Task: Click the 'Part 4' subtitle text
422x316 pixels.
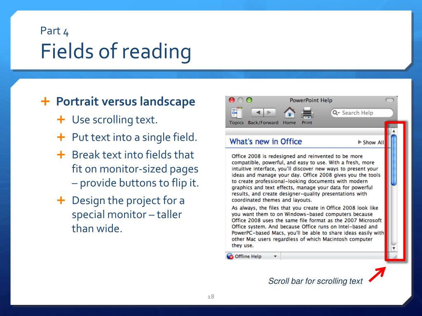Action: (x=55, y=31)
